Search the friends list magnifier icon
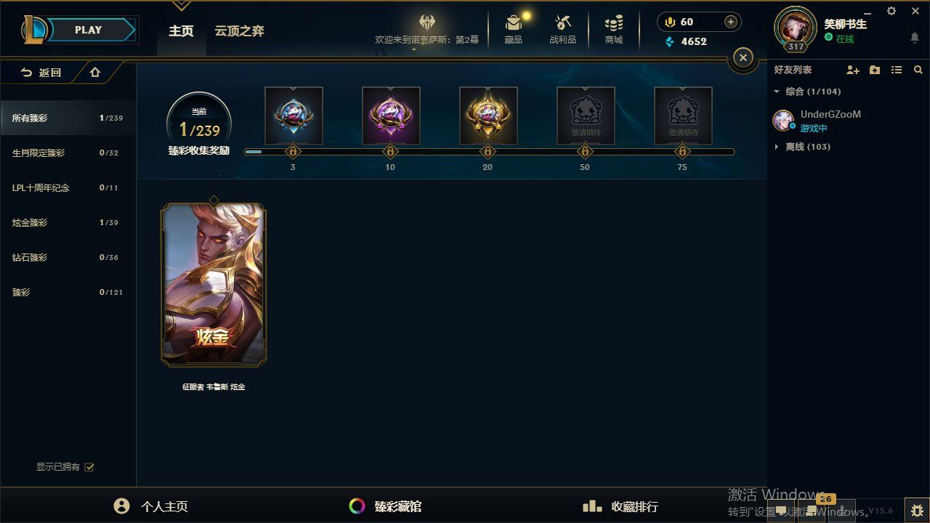The height and width of the screenshot is (523, 930). (x=918, y=70)
